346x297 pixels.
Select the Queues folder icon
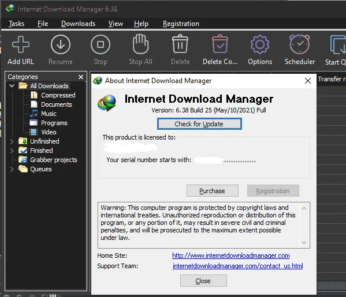(x=23, y=169)
